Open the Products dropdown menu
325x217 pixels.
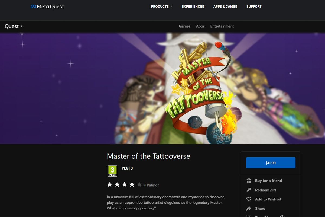162,7
